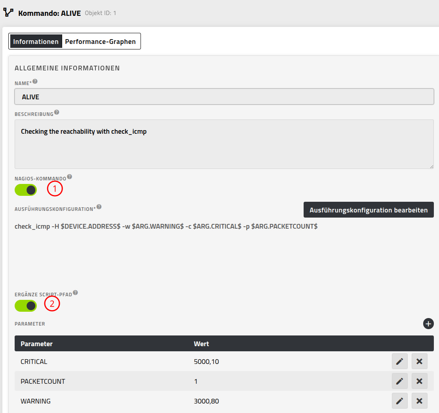Open help icon next to NAGIOS-KOMMANDO label
This screenshot has height=413, width=439.
tap(69, 176)
